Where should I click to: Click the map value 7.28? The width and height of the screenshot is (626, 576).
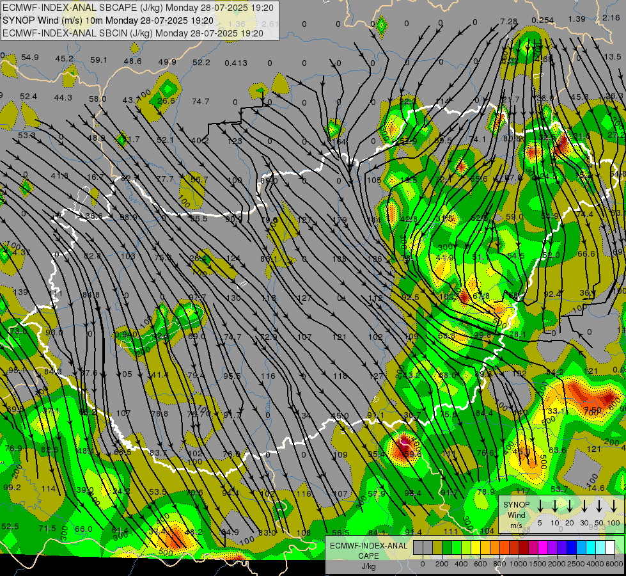coord(508,22)
